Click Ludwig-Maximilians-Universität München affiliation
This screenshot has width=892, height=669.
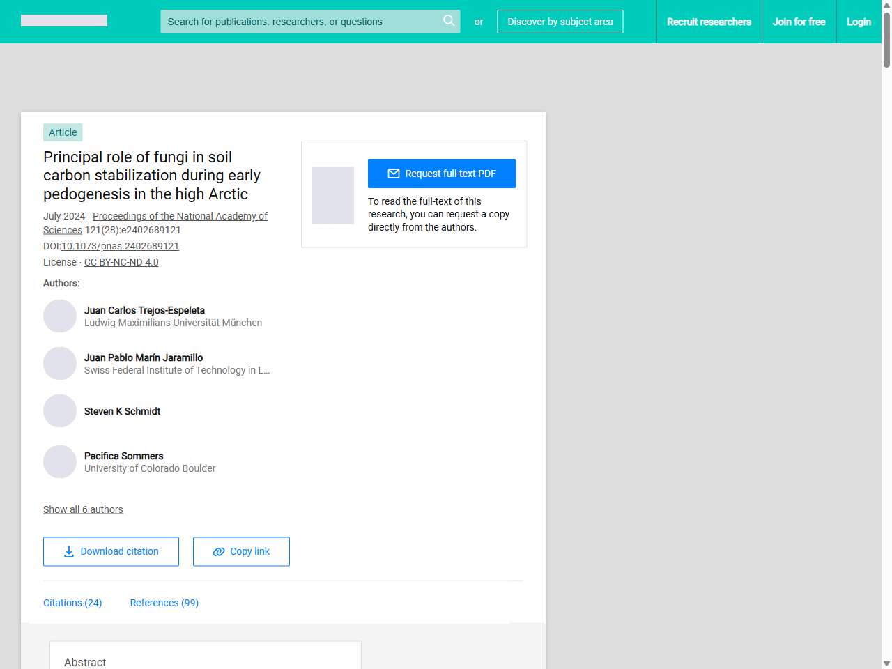[173, 323]
